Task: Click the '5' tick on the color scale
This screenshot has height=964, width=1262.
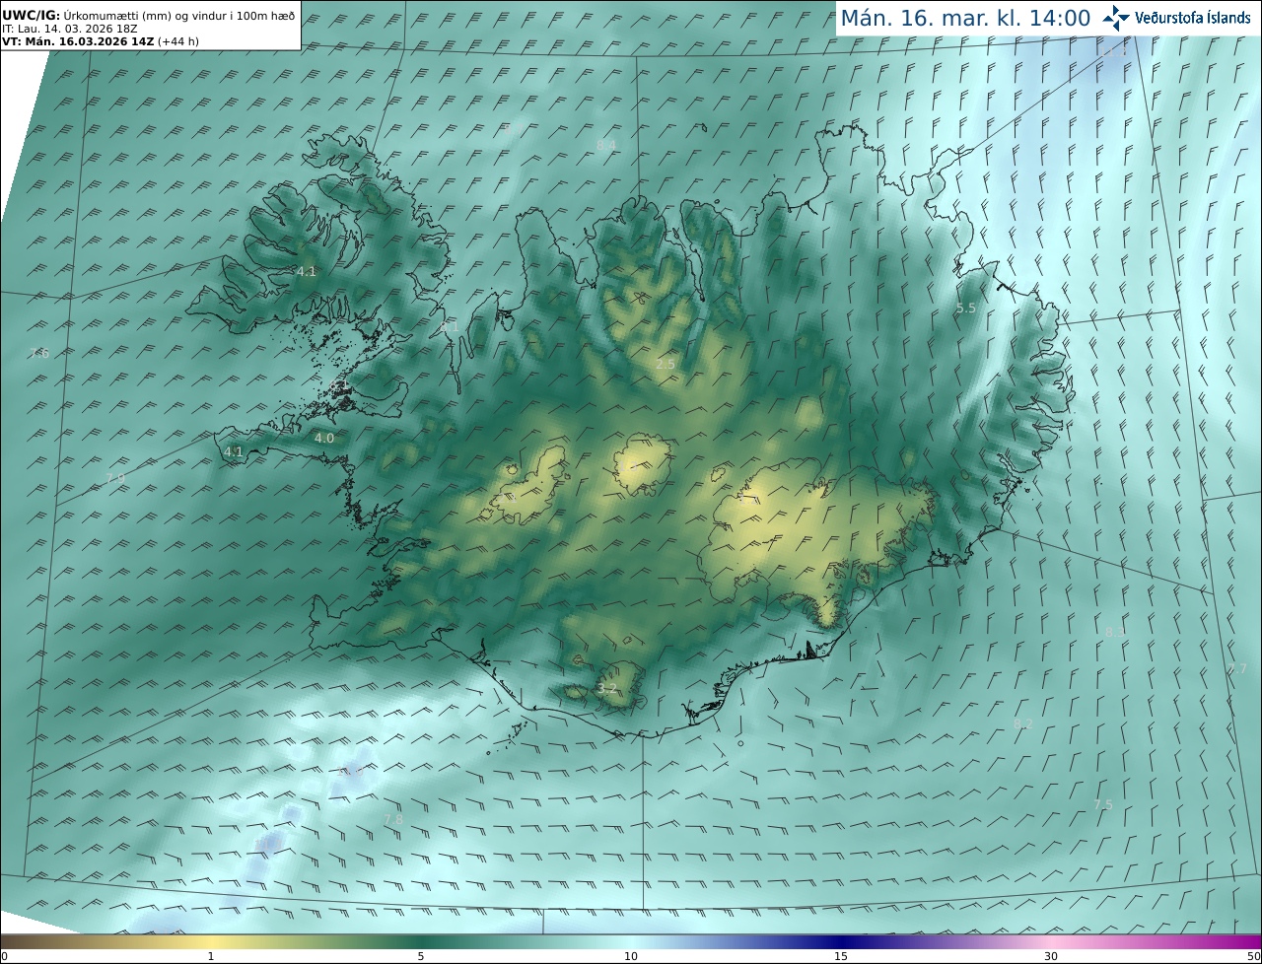Action: pyautogui.click(x=421, y=956)
